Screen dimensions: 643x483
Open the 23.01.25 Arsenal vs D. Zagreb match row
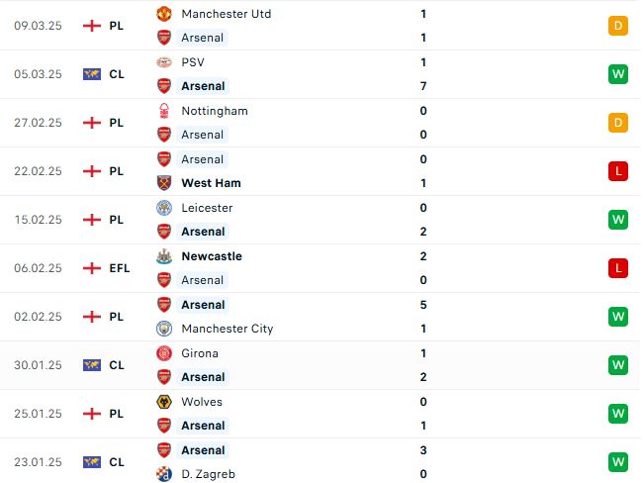pyautogui.click(x=321, y=462)
